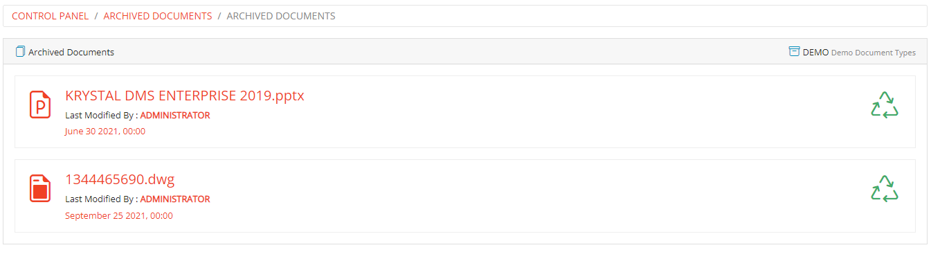Click Last Modified By label of pptx file

tap(101, 116)
